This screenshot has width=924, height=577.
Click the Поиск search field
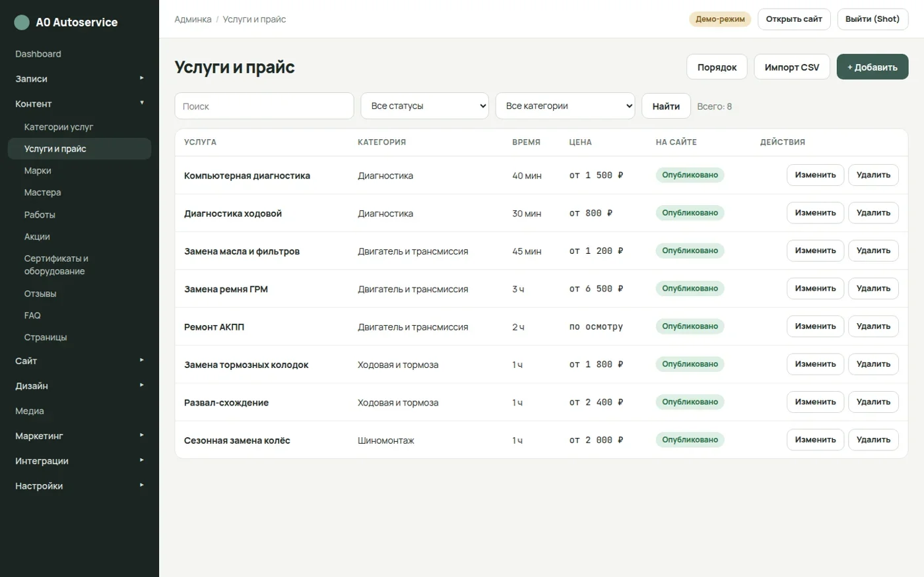tap(264, 106)
